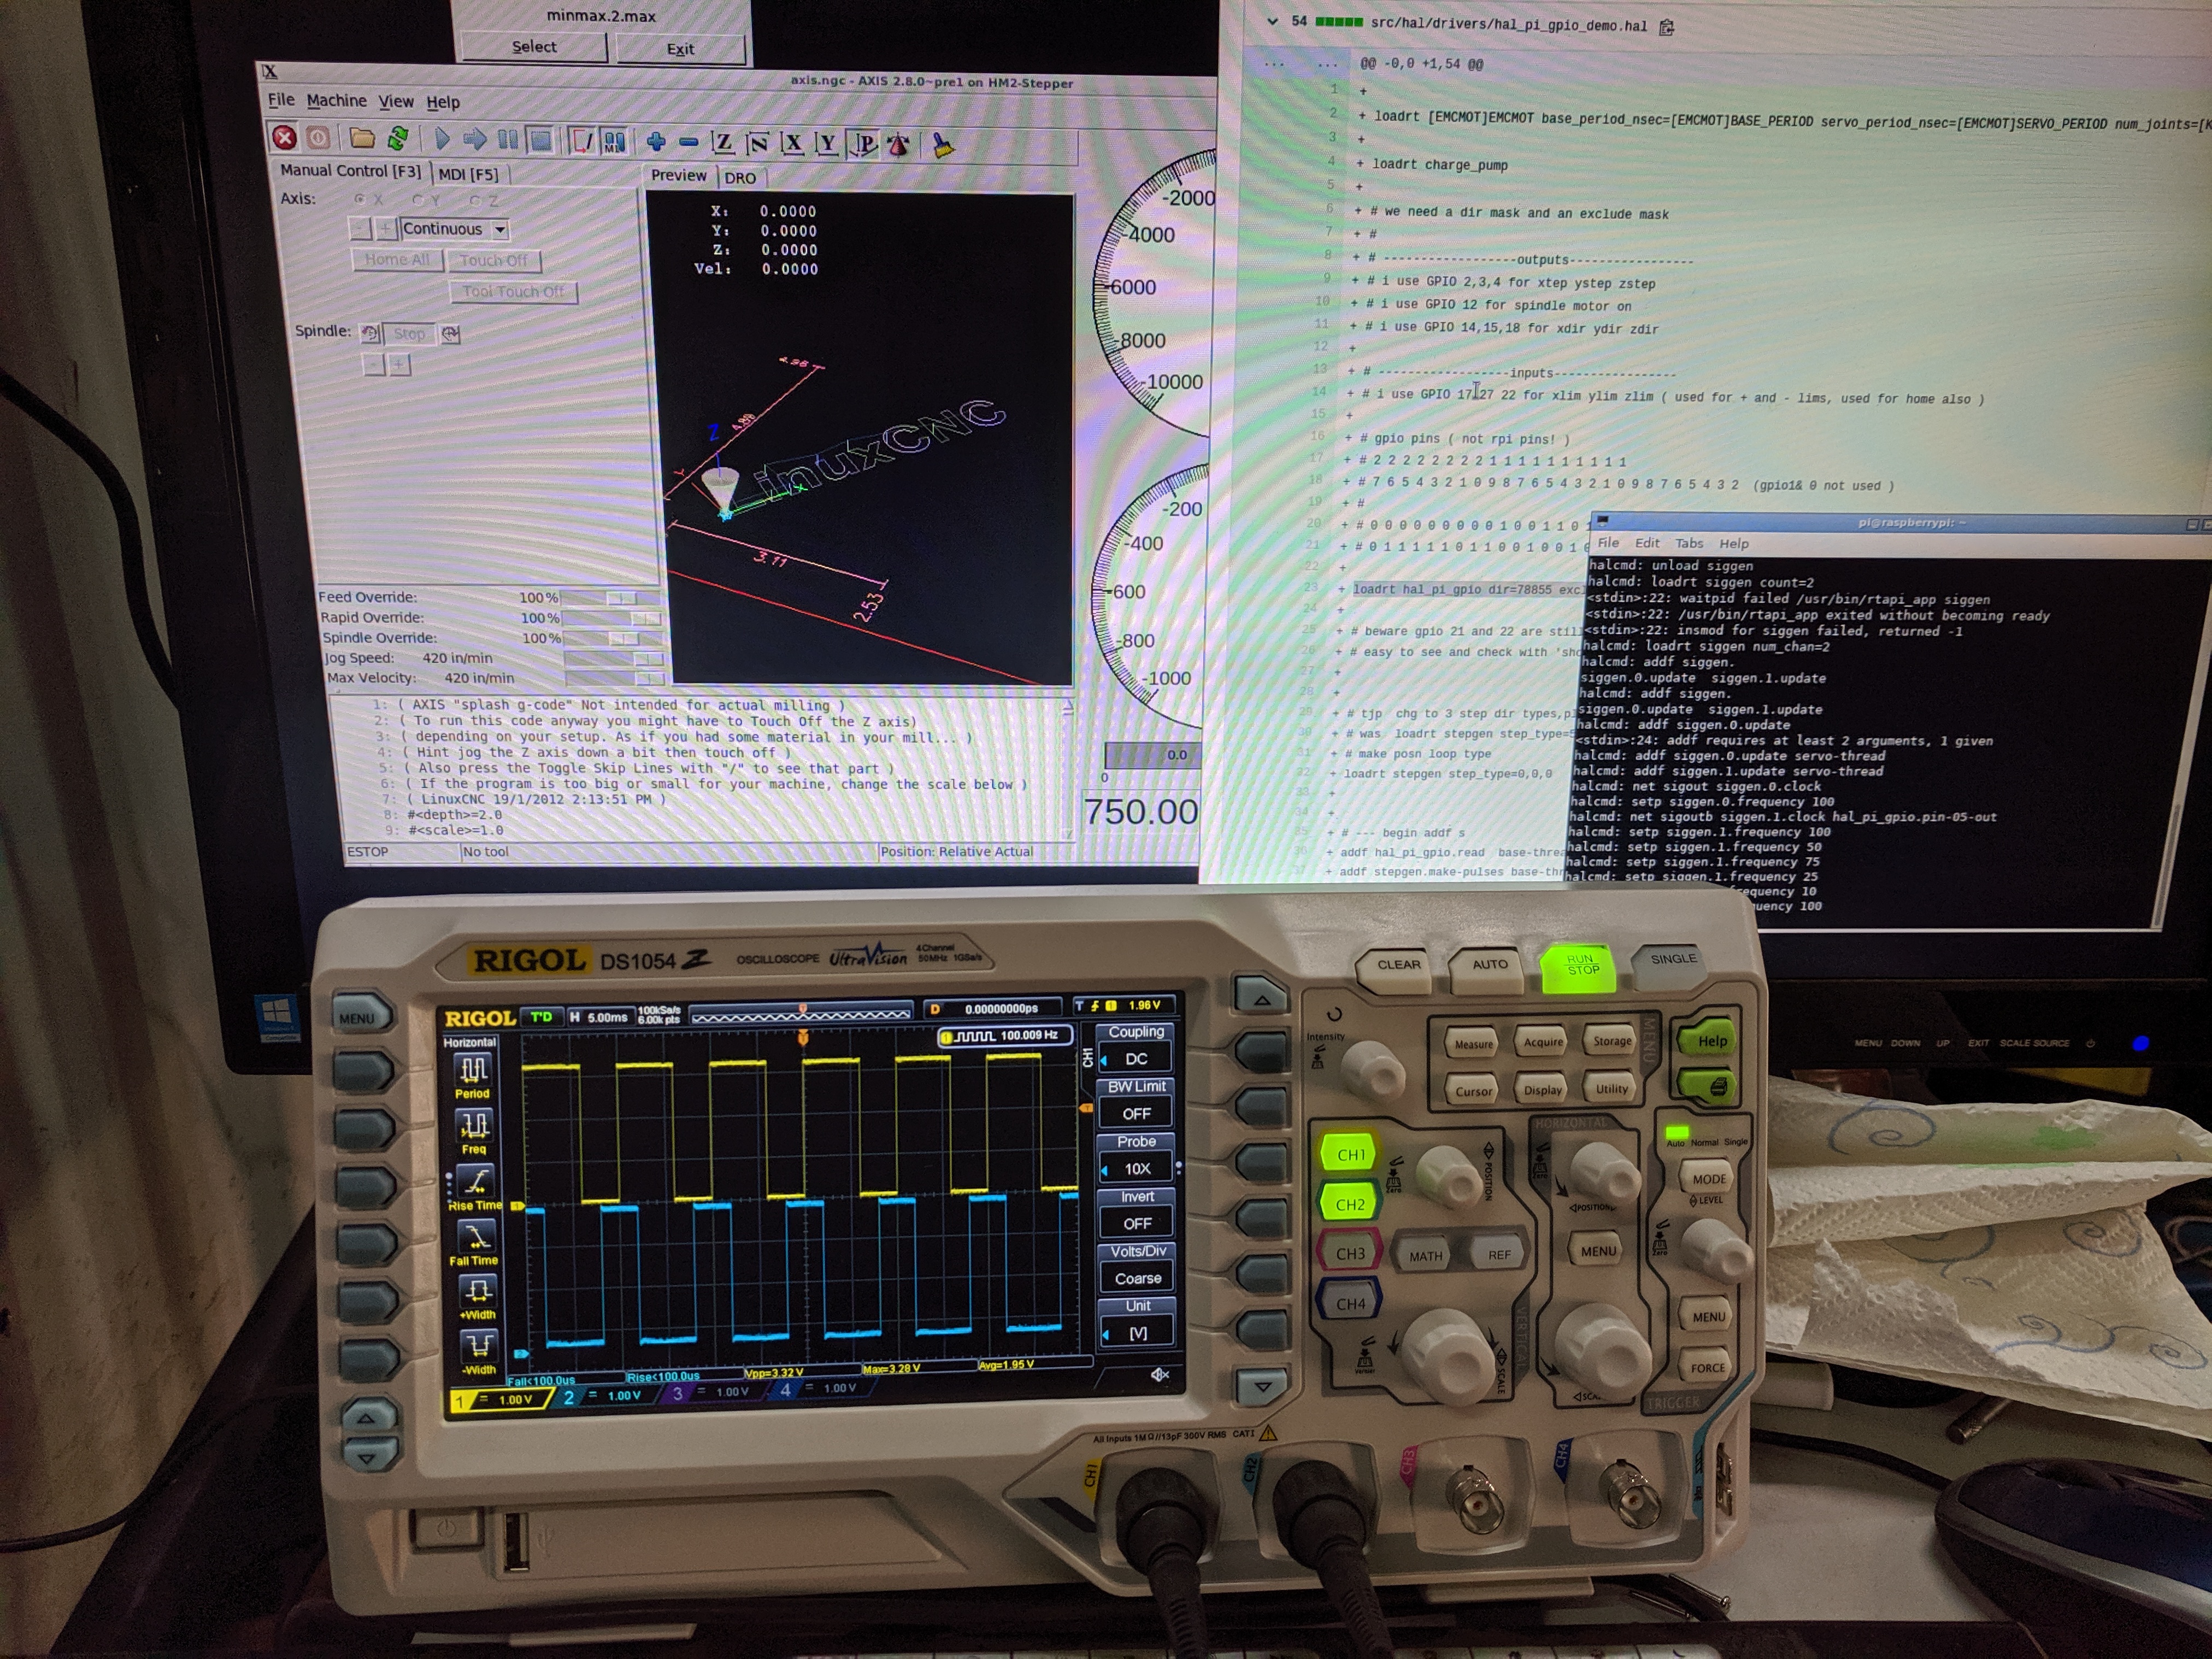Switch to perspective view P icon

coord(863,145)
